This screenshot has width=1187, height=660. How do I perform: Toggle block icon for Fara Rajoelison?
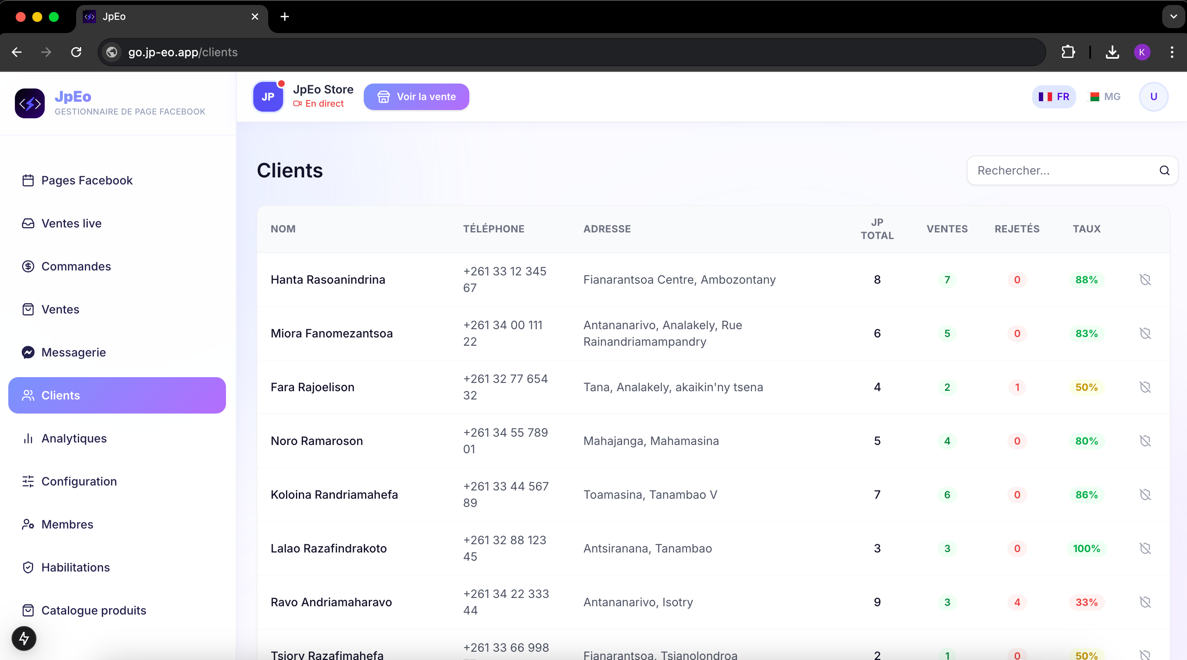pos(1145,387)
